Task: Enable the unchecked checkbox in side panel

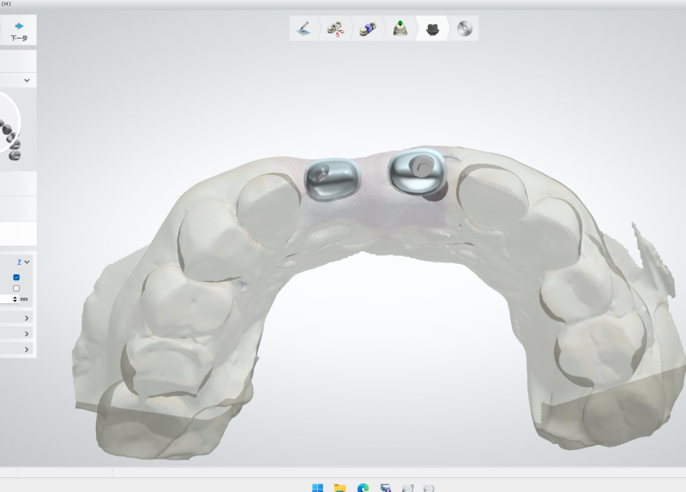Action: pos(16,288)
